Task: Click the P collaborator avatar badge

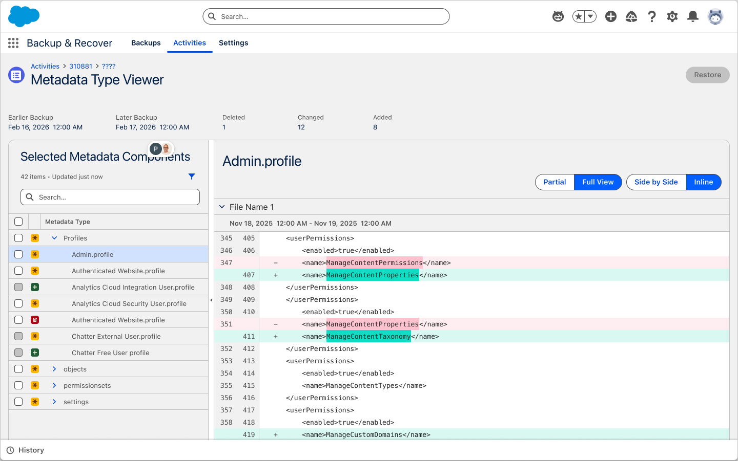Action: point(155,149)
